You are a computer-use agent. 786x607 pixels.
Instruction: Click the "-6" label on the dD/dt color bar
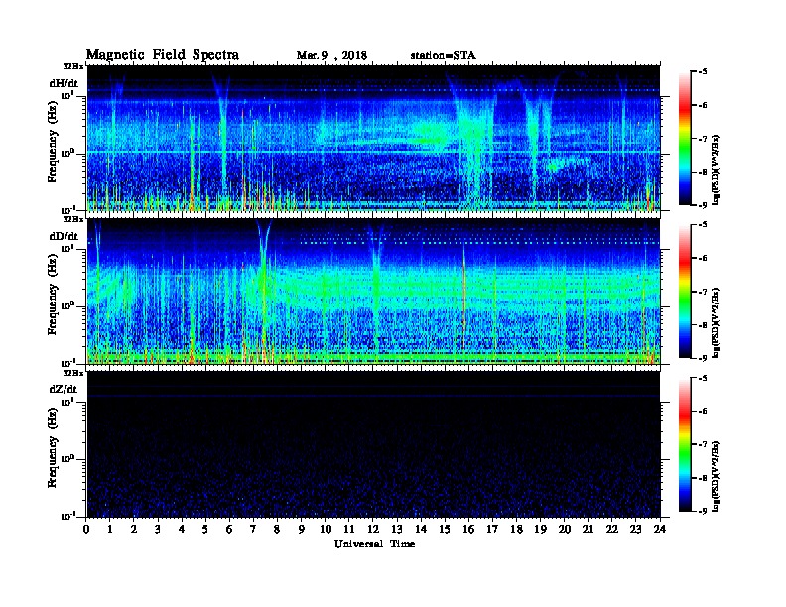(x=703, y=259)
